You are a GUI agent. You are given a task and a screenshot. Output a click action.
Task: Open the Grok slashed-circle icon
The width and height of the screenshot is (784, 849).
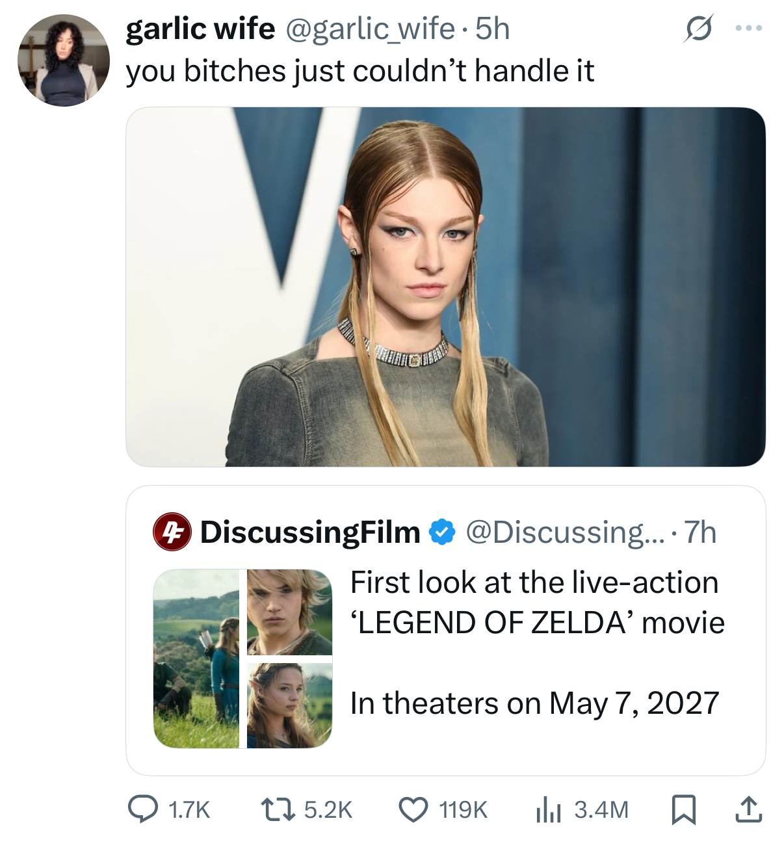(x=699, y=29)
